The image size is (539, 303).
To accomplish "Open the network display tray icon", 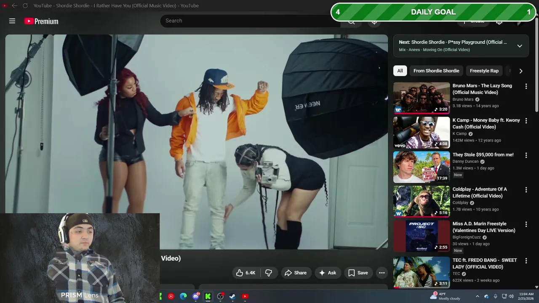I will [x=504, y=296].
